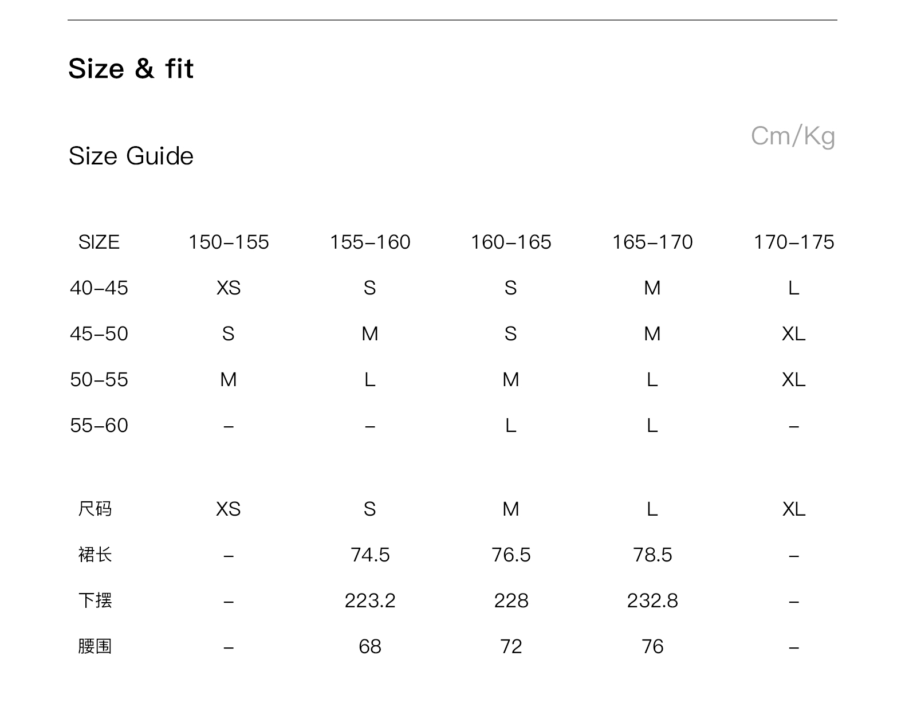Click the 55–60 weight row label
905x707 pixels.
click(99, 425)
